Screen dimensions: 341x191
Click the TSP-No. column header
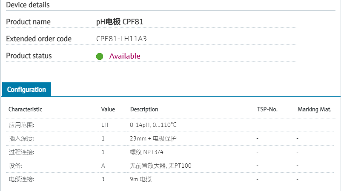pyautogui.click(x=267, y=110)
